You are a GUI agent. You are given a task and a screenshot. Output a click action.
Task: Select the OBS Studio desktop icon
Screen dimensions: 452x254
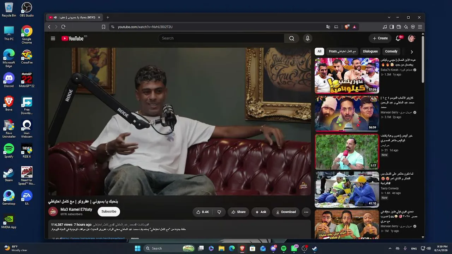[x=27, y=10]
